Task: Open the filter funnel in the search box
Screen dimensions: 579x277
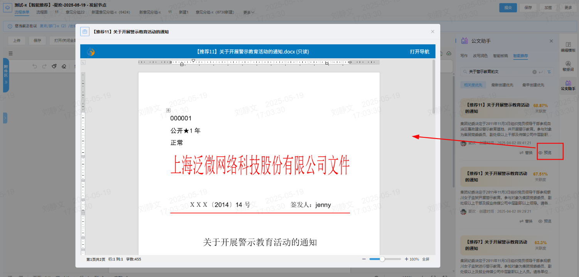Action: (549, 72)
